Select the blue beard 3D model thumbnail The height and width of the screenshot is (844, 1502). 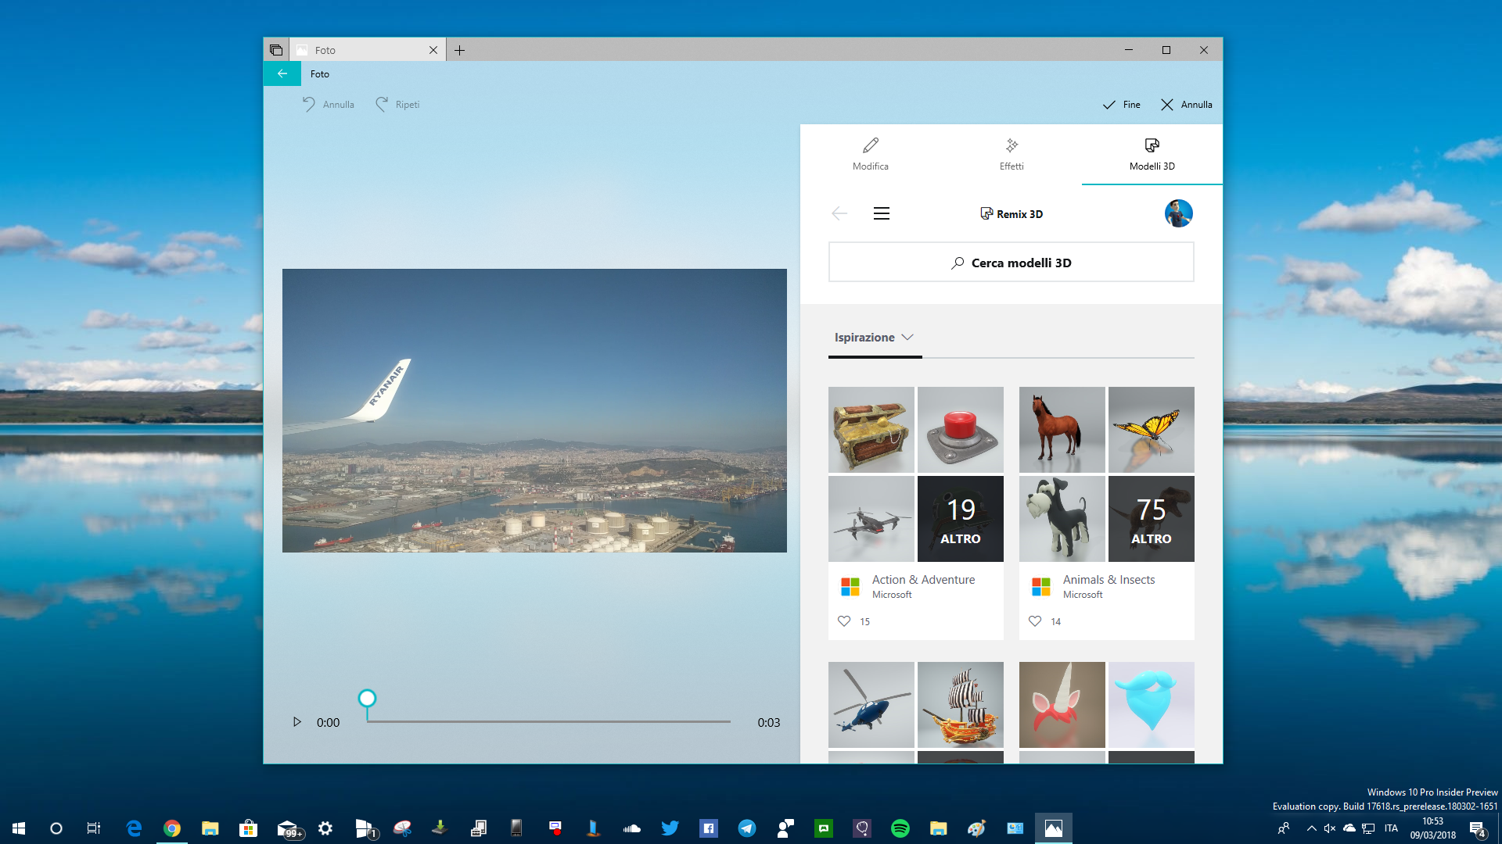pyautogui.click(x=1152, y=705)
